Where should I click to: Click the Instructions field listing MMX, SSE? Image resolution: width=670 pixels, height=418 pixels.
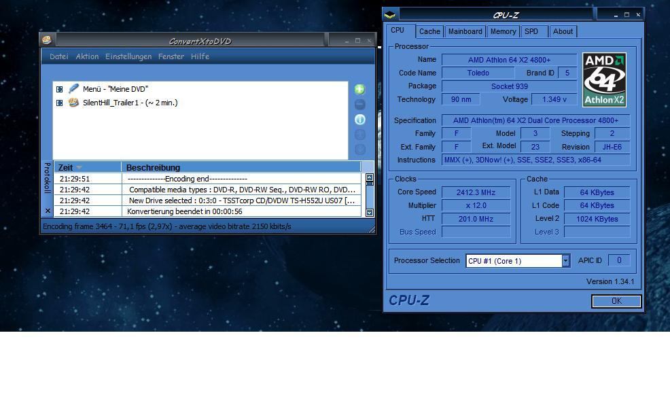coord(535,160)
